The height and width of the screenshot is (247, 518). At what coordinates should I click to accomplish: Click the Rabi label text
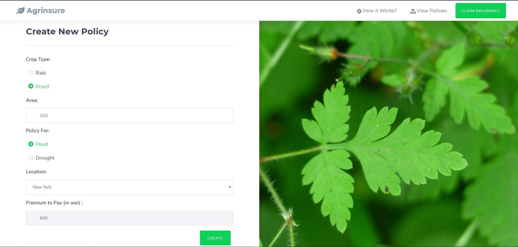pyautogui.click(x=41, y=73)
